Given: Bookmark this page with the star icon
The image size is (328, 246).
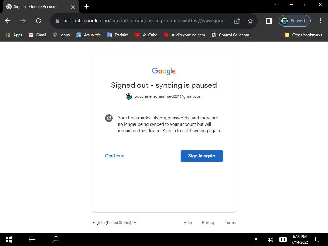Looking at the screenshot, I should tap(250, 21).
